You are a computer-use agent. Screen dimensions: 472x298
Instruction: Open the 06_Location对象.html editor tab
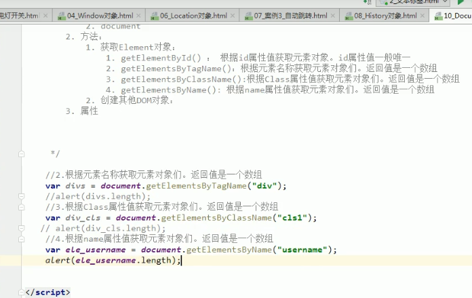pyautogui.click(x=193, y=16)
